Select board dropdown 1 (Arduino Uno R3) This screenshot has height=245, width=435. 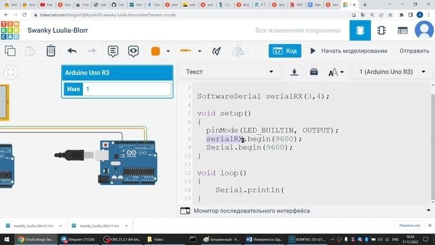pos(392,71)
